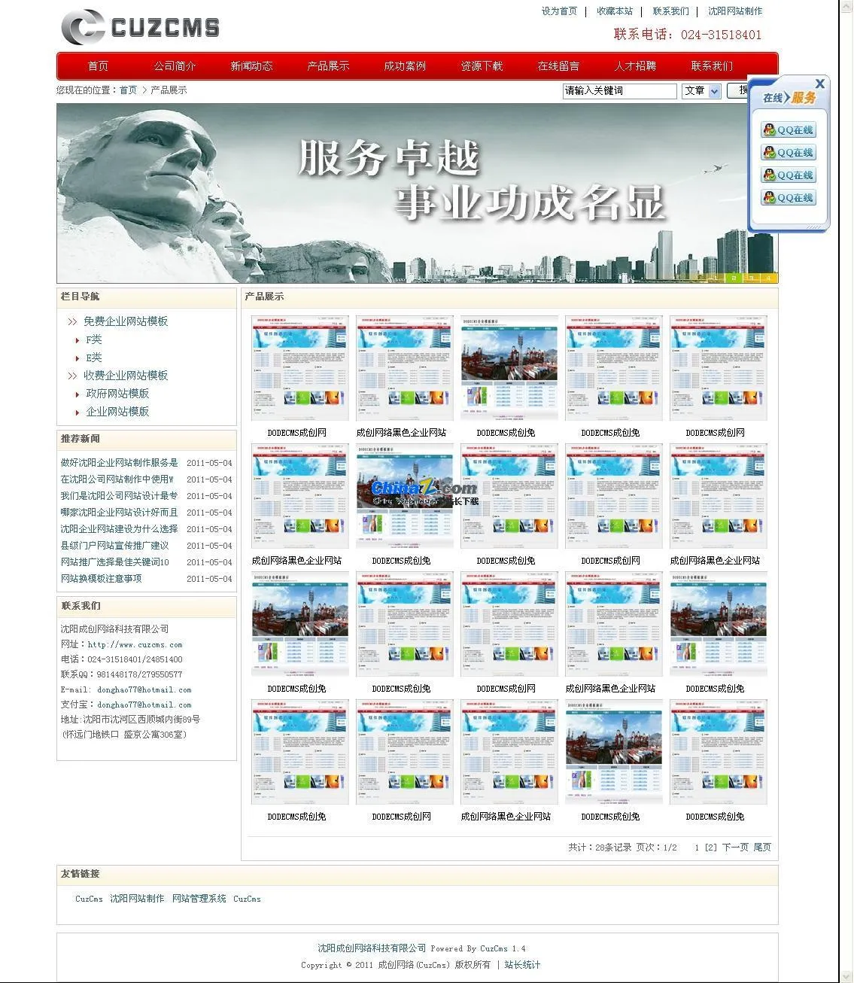Click the first QQ在线 penguin button

click(789, 130)
